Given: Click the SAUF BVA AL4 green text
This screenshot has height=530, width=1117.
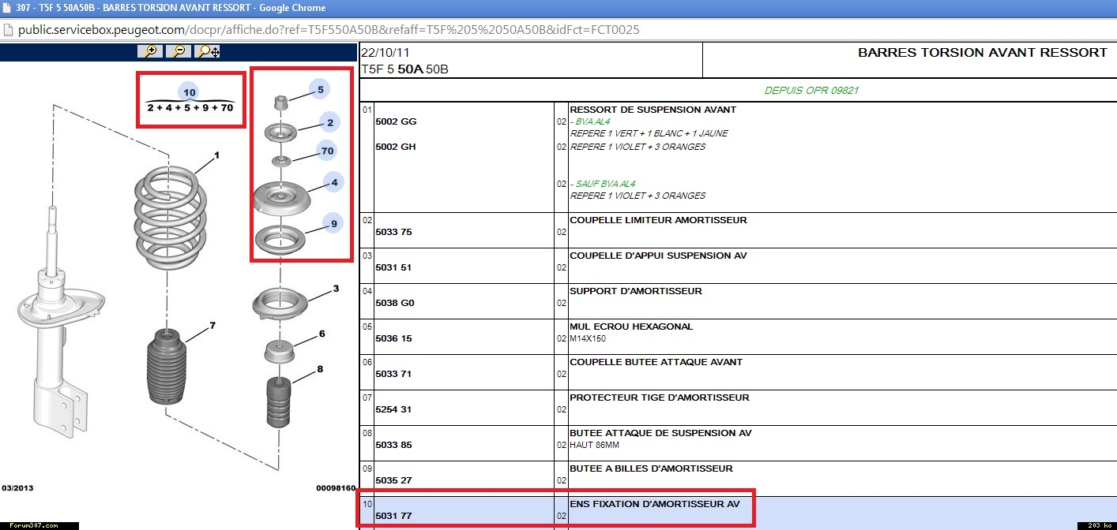Looking at the screenshot, I should 602,184.
